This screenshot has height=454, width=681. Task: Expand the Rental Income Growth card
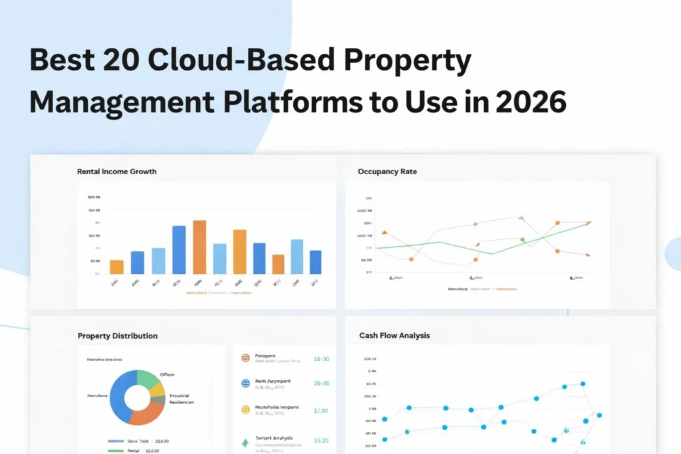[116, 171]
